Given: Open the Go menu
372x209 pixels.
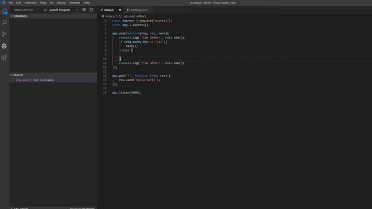Looking at the screenshot, I should [52, 2].
